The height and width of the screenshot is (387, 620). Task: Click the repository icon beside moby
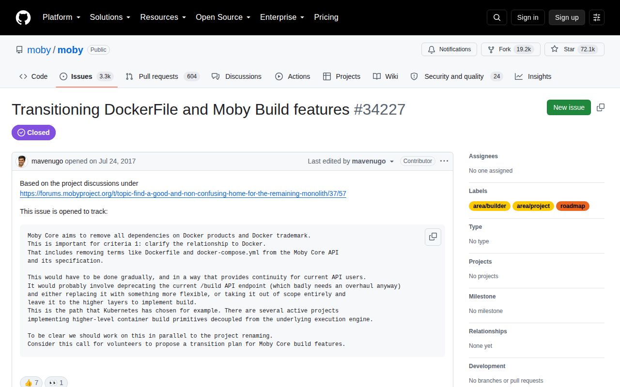pos(19,50)
